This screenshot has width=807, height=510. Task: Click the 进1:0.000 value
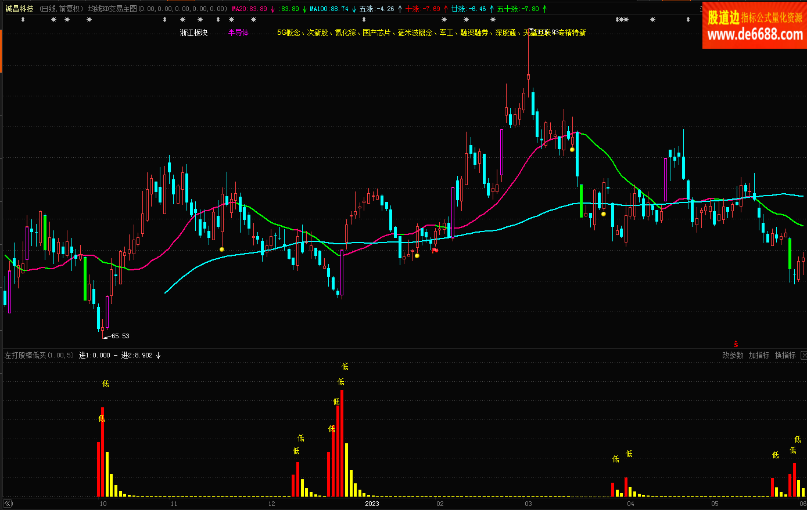tap(95, 355)
